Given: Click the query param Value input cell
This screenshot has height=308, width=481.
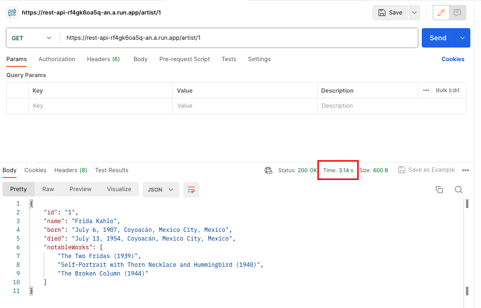Looking at the screenshot, I should coord(245,106).
